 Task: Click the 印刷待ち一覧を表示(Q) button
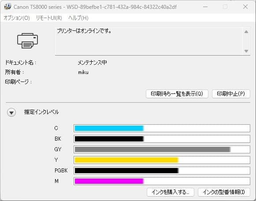(x=177, y=94)
